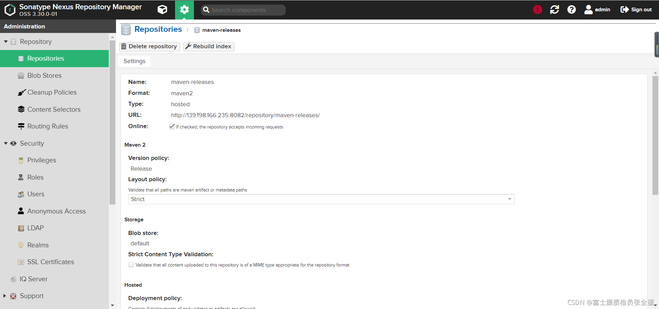Click the settings panel vertical scrollbar
This screenshot has height=309, width=659.
tap(655, 135)
